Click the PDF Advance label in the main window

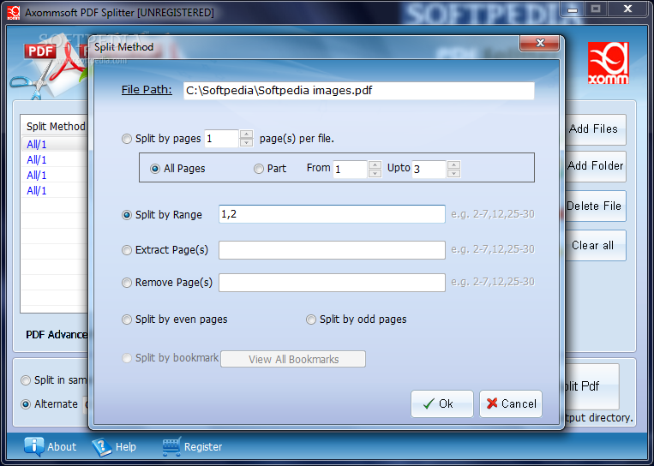[x=57, y=335]
